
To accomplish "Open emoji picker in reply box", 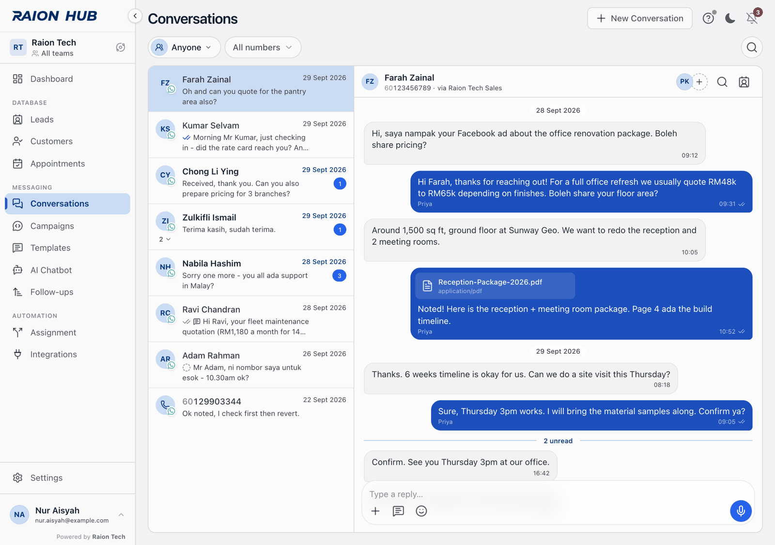I will click(x=421, y=511).
